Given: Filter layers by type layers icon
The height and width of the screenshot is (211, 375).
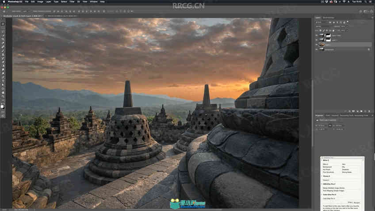Looking at the screenshot, I should tap(337, 22).
